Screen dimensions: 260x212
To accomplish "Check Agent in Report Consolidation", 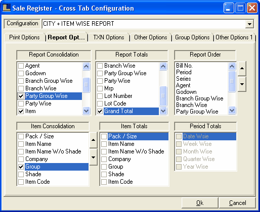I will pos(21,66).
